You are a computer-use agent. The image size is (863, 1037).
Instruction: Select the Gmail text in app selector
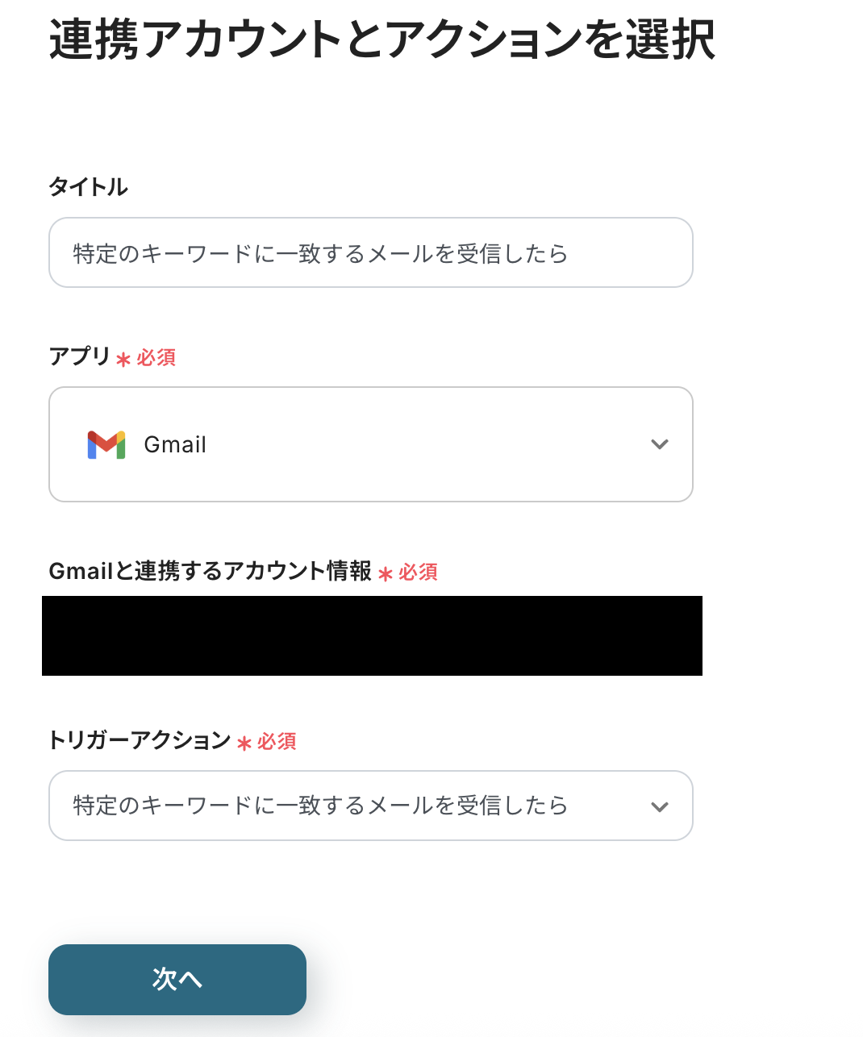(175, 444)
